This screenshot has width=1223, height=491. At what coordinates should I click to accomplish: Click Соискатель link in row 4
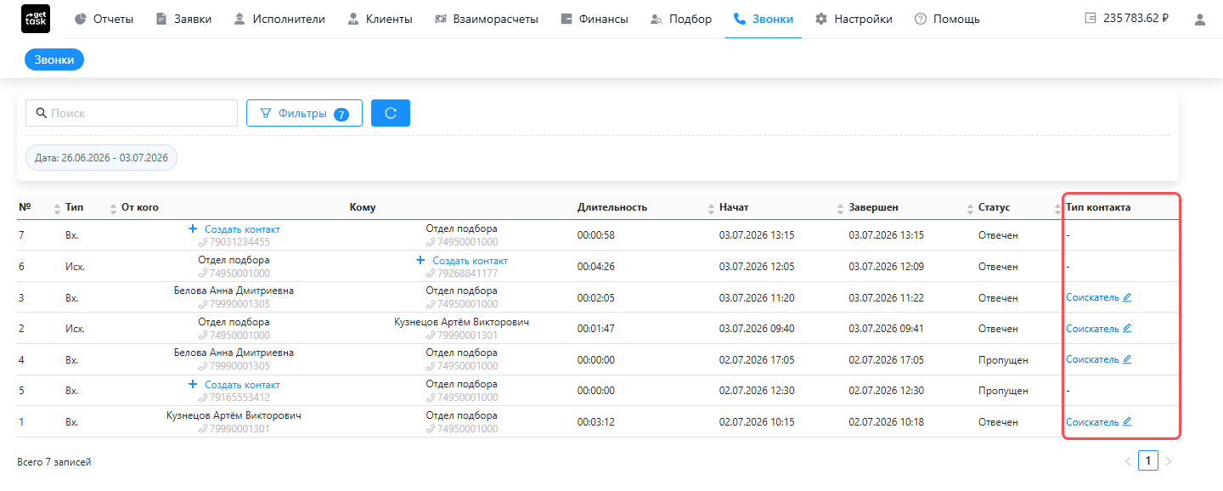(1092, 359)
